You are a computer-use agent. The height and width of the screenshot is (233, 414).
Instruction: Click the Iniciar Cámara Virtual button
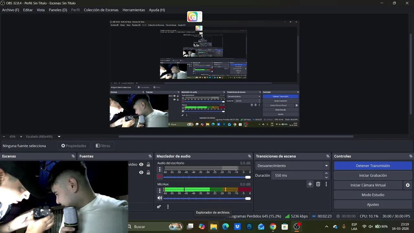pyautogui.click(x=368, y=185)
